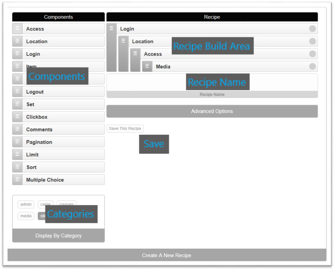Click the Multiple Choice drag handle
The image size is (335, 270).
[x=17, y=180]
